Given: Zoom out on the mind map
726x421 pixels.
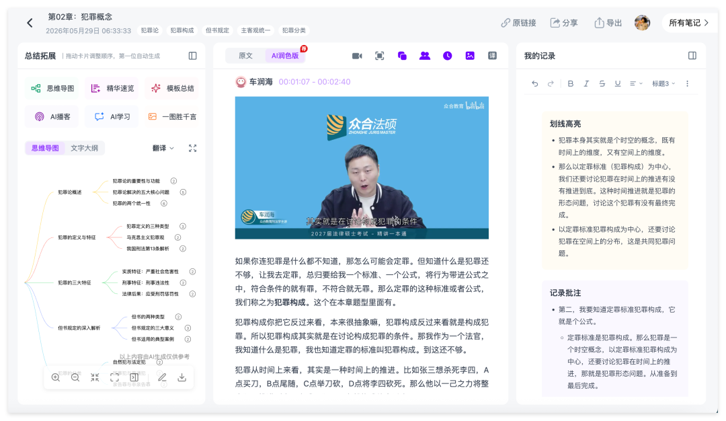Looking at the screenshot, I should 75,377.
